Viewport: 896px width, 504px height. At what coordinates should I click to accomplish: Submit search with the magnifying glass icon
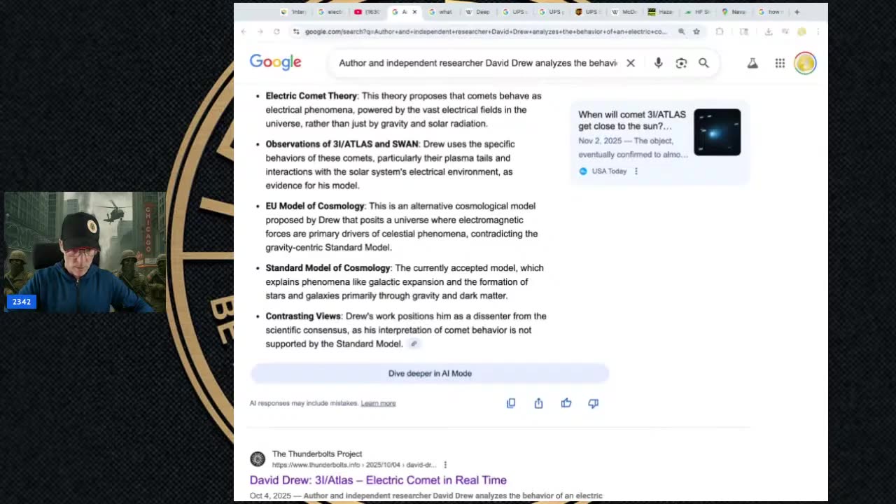coord(703,63)
